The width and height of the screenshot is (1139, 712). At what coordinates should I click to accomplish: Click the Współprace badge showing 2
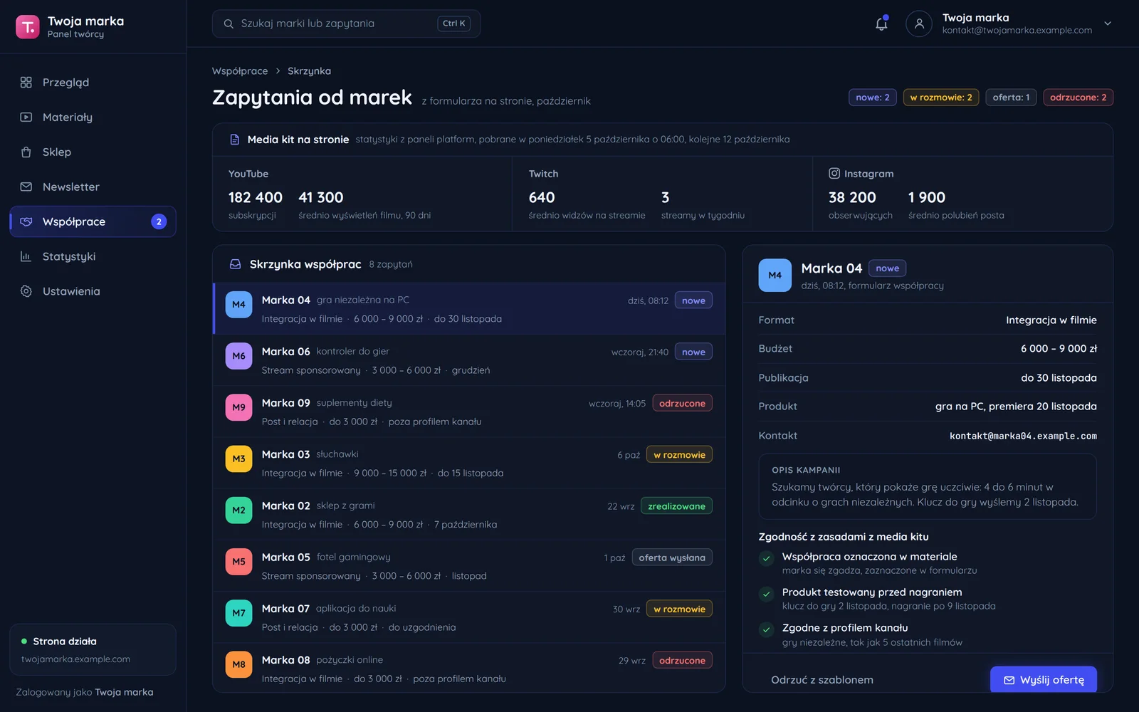point(159,222)
